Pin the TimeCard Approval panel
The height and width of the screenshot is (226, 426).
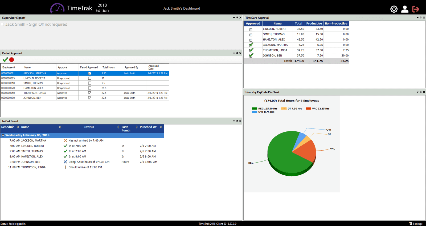(421, 18)
